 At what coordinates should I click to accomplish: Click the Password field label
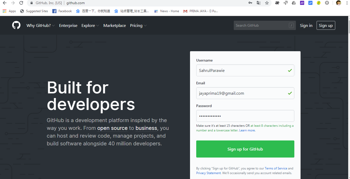(204, 106)
